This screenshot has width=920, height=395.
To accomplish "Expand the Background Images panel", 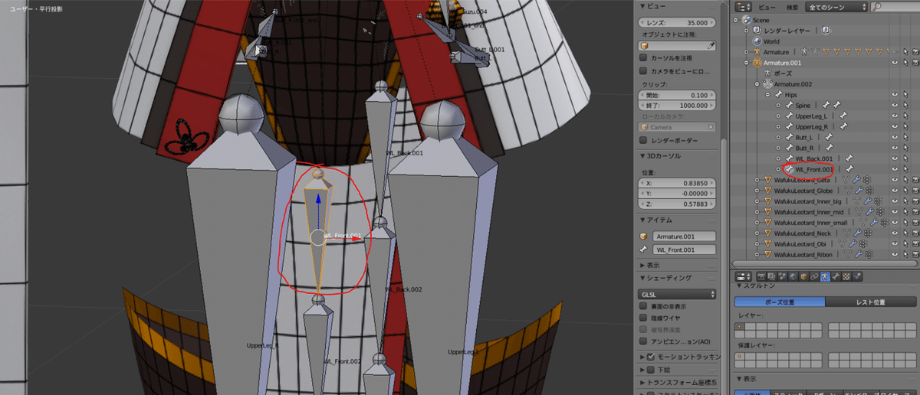I will point(643,370).
